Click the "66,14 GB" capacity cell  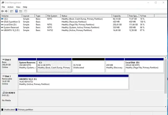[x=117, y=19]
